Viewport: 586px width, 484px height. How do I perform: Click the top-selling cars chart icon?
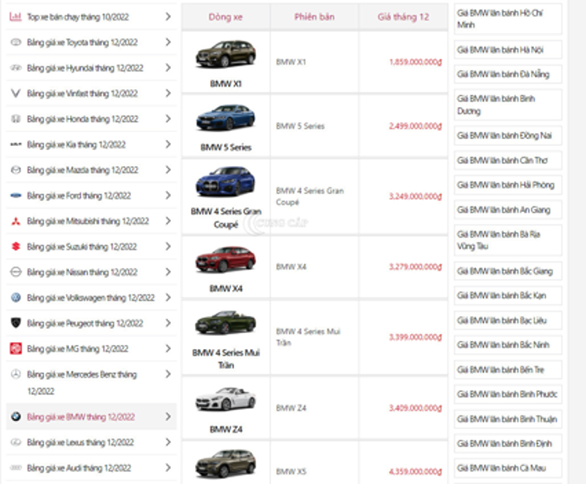click(15, 16)
